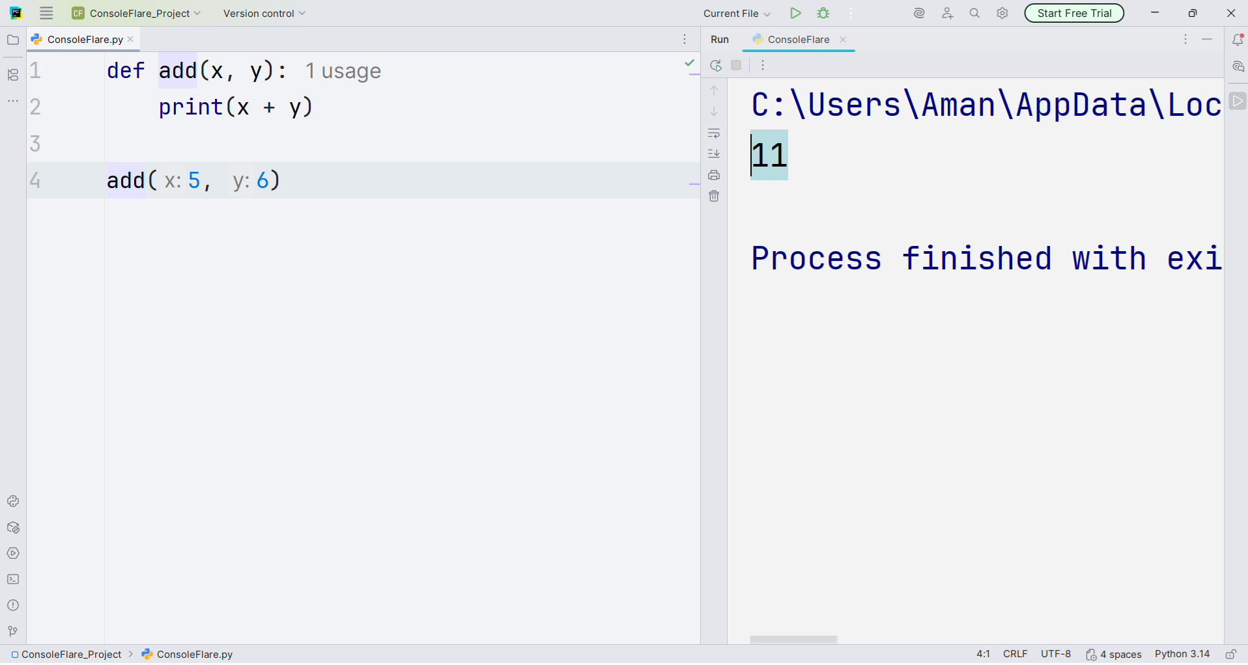The height and width of the screenshot is (665, 1248).
Task: Rerun the ConsoleFlare program
Action: pos(715,65)
